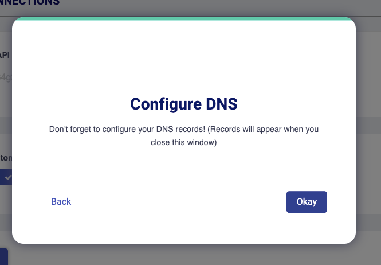The width and height of the screenshot is (381, 265).
Task: Click the word 'Records' in the dialog message
Action: (225, 129)
